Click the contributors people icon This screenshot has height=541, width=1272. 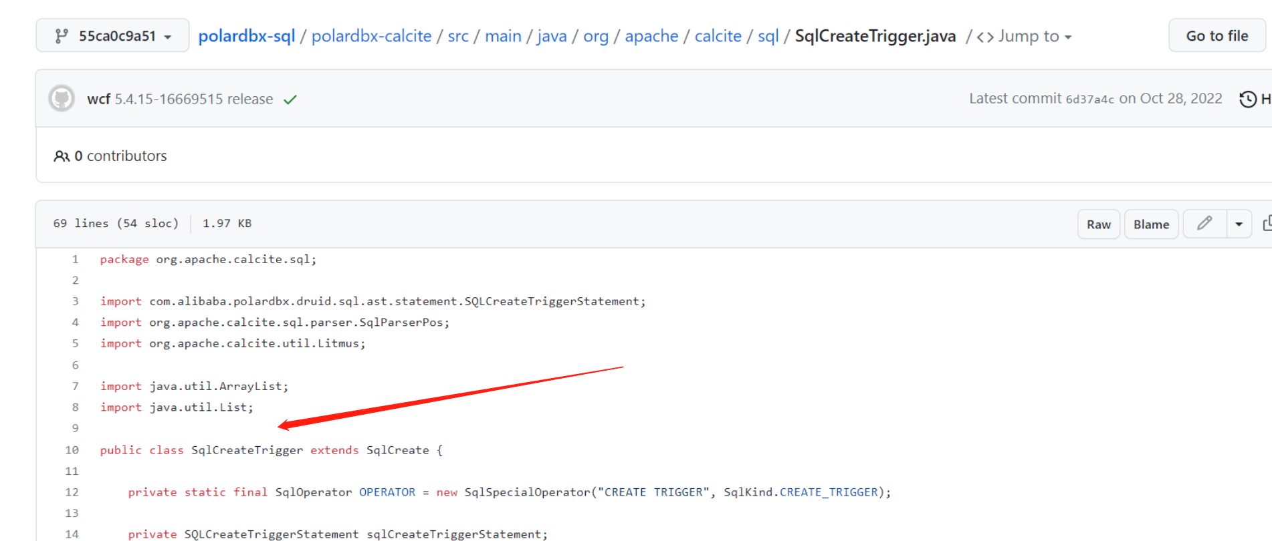point(62,156)
